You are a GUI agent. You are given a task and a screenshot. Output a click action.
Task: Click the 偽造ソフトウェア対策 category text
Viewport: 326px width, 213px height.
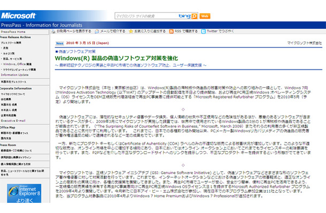point(77,51)
